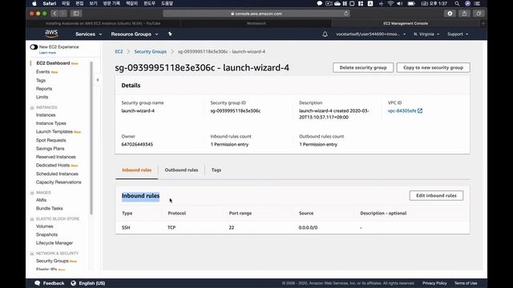Image resolution: width=513 pixels, height=288 pixels.
Task: Add a new Safari tab with the plus button
Action: pos(483,23)
